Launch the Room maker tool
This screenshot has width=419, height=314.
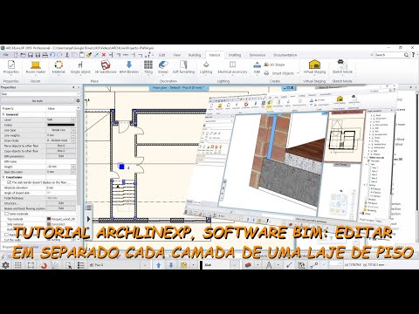pos(36,67)
